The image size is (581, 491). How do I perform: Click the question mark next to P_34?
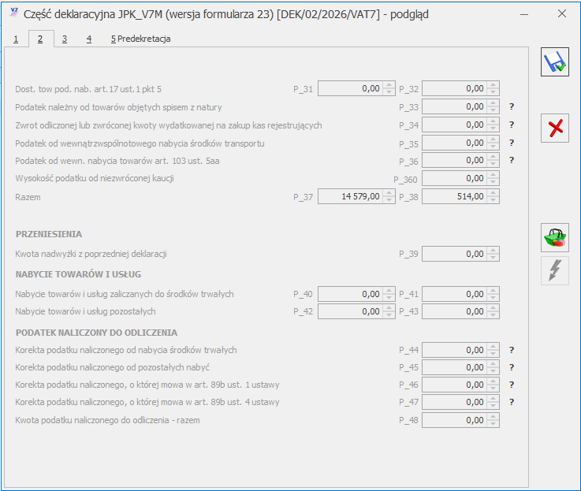coord(512,125)
